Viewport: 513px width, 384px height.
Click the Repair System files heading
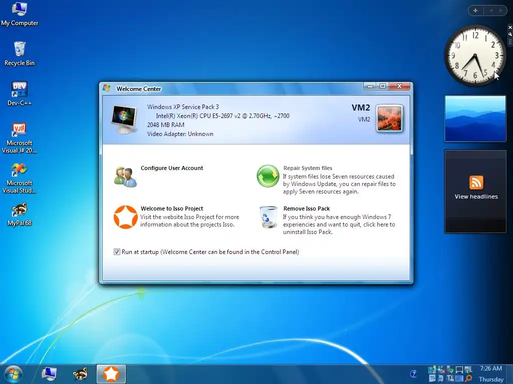click(x=308, y=168)
